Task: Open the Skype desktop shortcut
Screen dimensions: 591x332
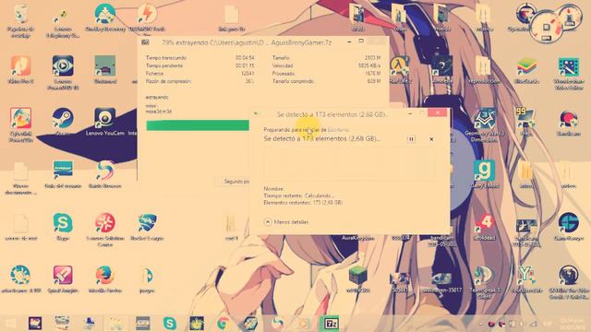Action: pos(63,227)
